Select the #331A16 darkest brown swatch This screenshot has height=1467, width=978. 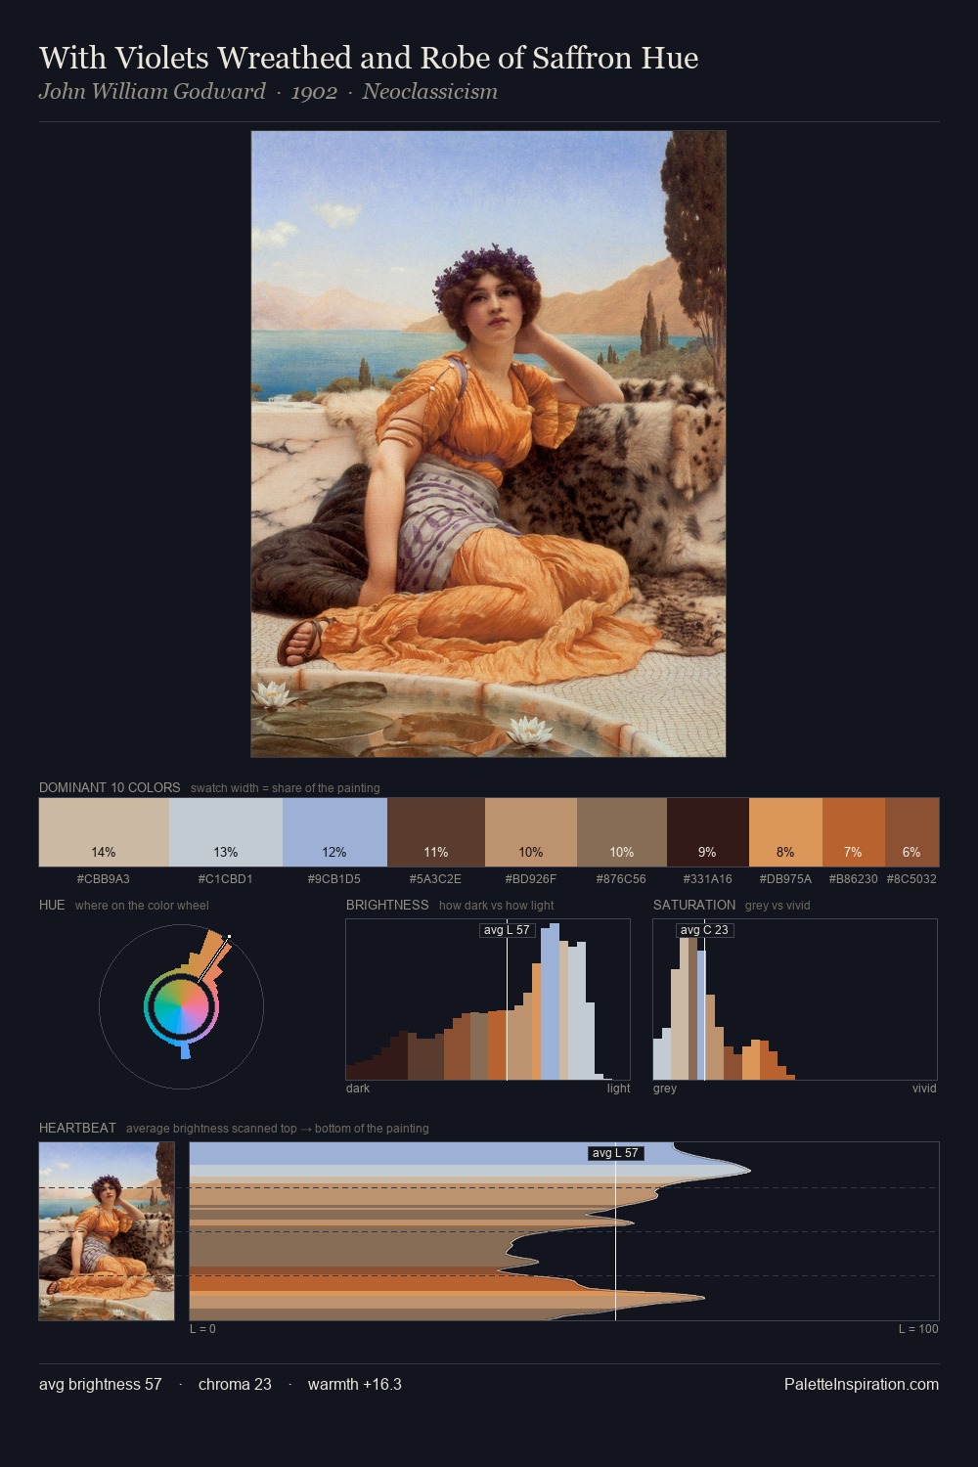[x=708, y=832]
